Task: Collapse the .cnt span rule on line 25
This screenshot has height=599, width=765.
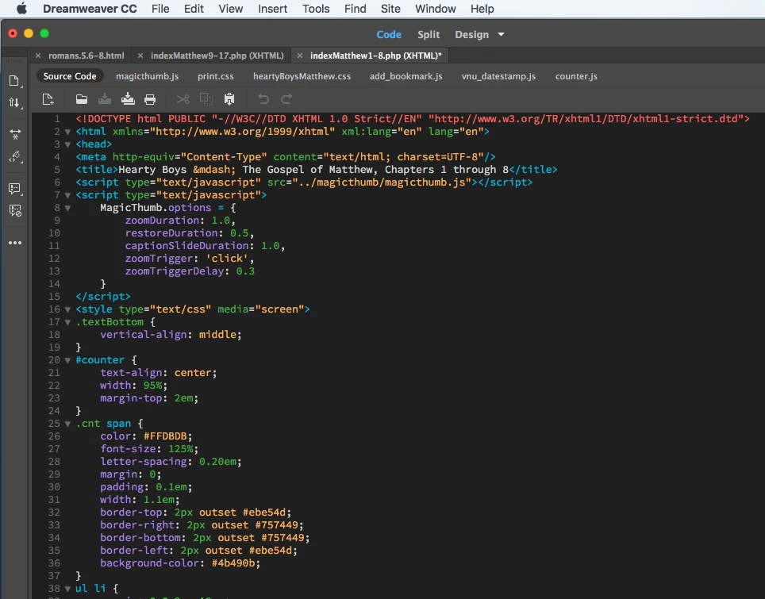Action: point(67,424)
